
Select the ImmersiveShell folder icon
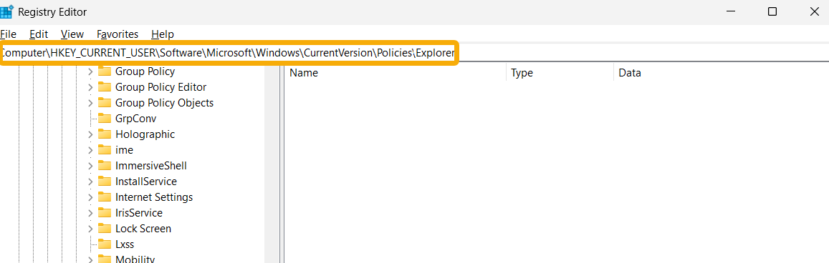105,166
